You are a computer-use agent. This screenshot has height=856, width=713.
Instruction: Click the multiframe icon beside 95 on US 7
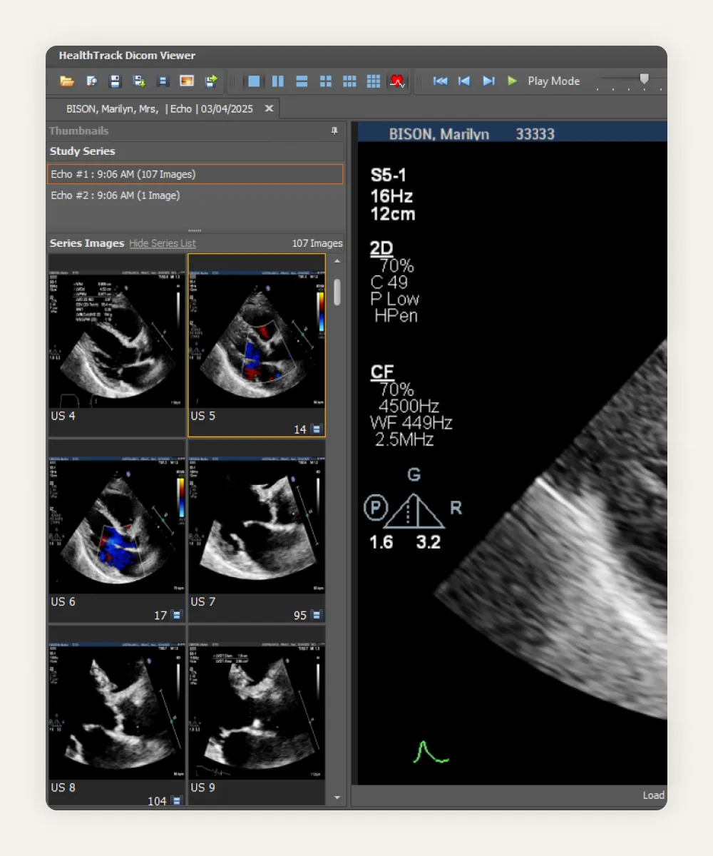coord(317,615)
